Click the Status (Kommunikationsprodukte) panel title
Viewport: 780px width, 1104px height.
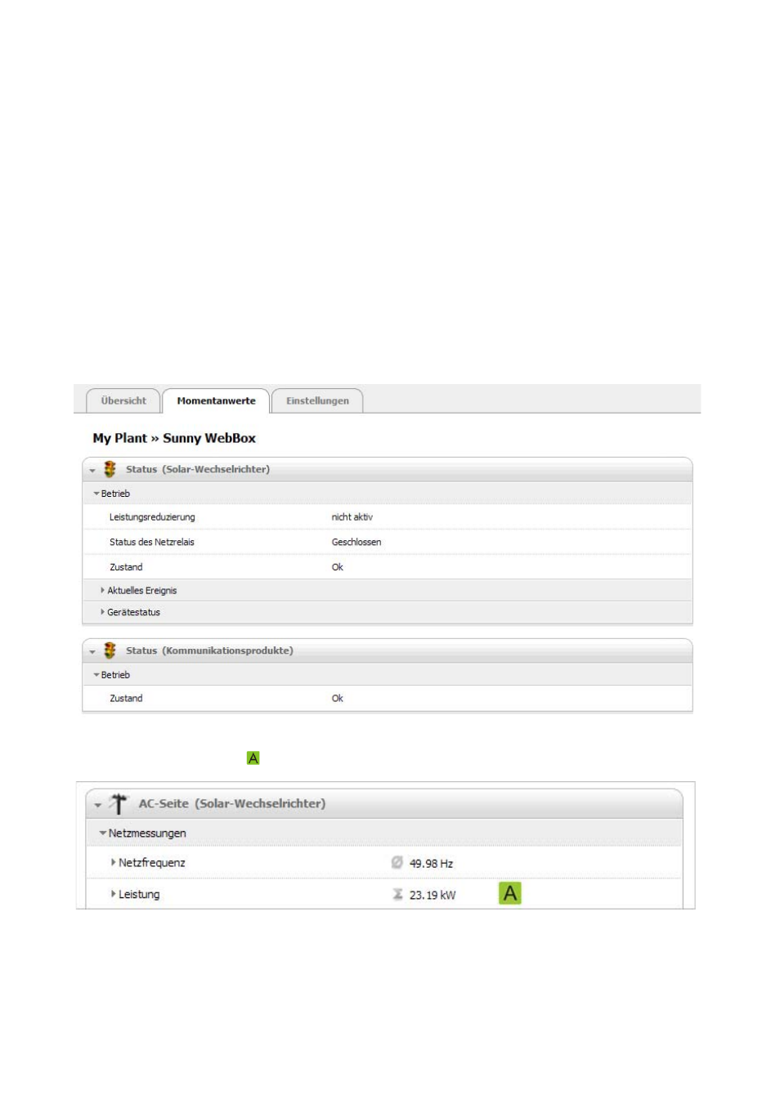(209, 650)
